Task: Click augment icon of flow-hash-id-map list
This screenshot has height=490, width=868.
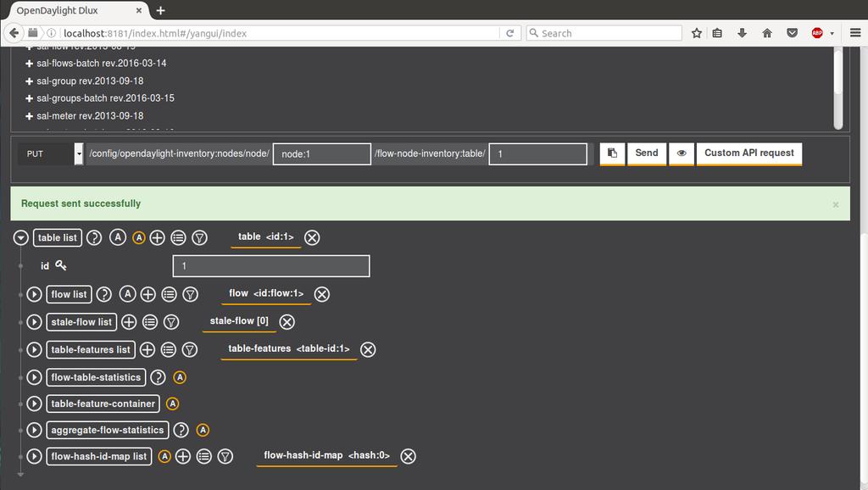Action: tap(164, 456)
